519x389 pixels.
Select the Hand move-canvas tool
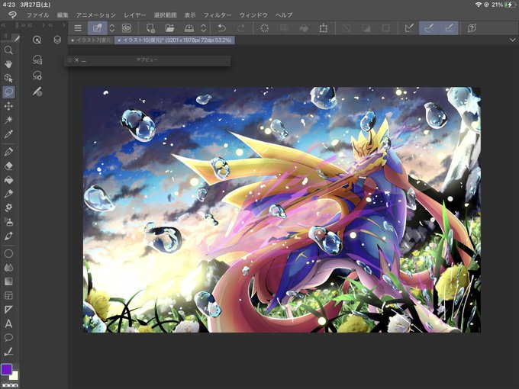[x=8, y=64]
